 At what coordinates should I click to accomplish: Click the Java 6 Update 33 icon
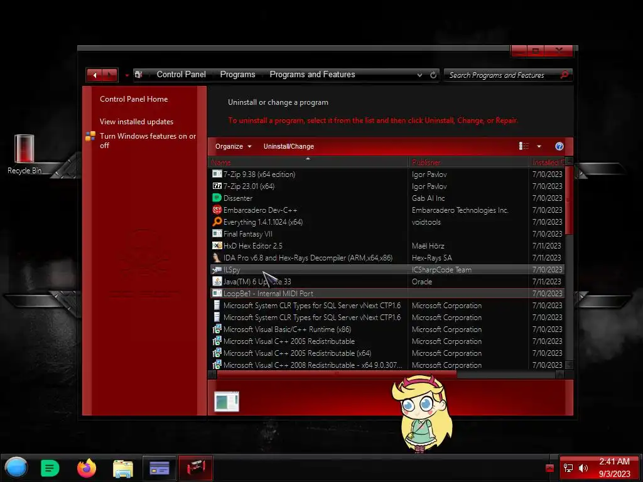click(x=217, y=282)
